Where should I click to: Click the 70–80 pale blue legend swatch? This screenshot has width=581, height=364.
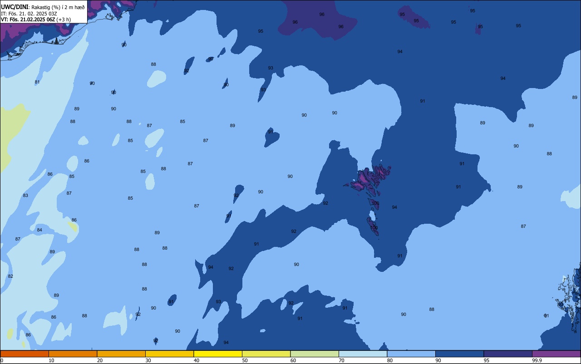point(363,354)
